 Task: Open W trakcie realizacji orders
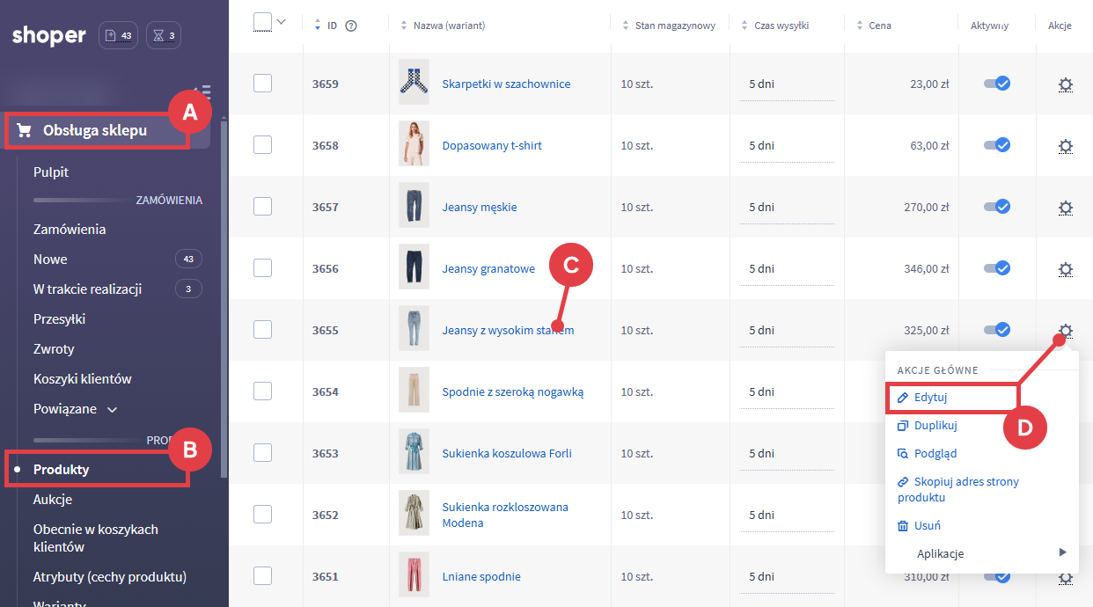pos(88,289)
